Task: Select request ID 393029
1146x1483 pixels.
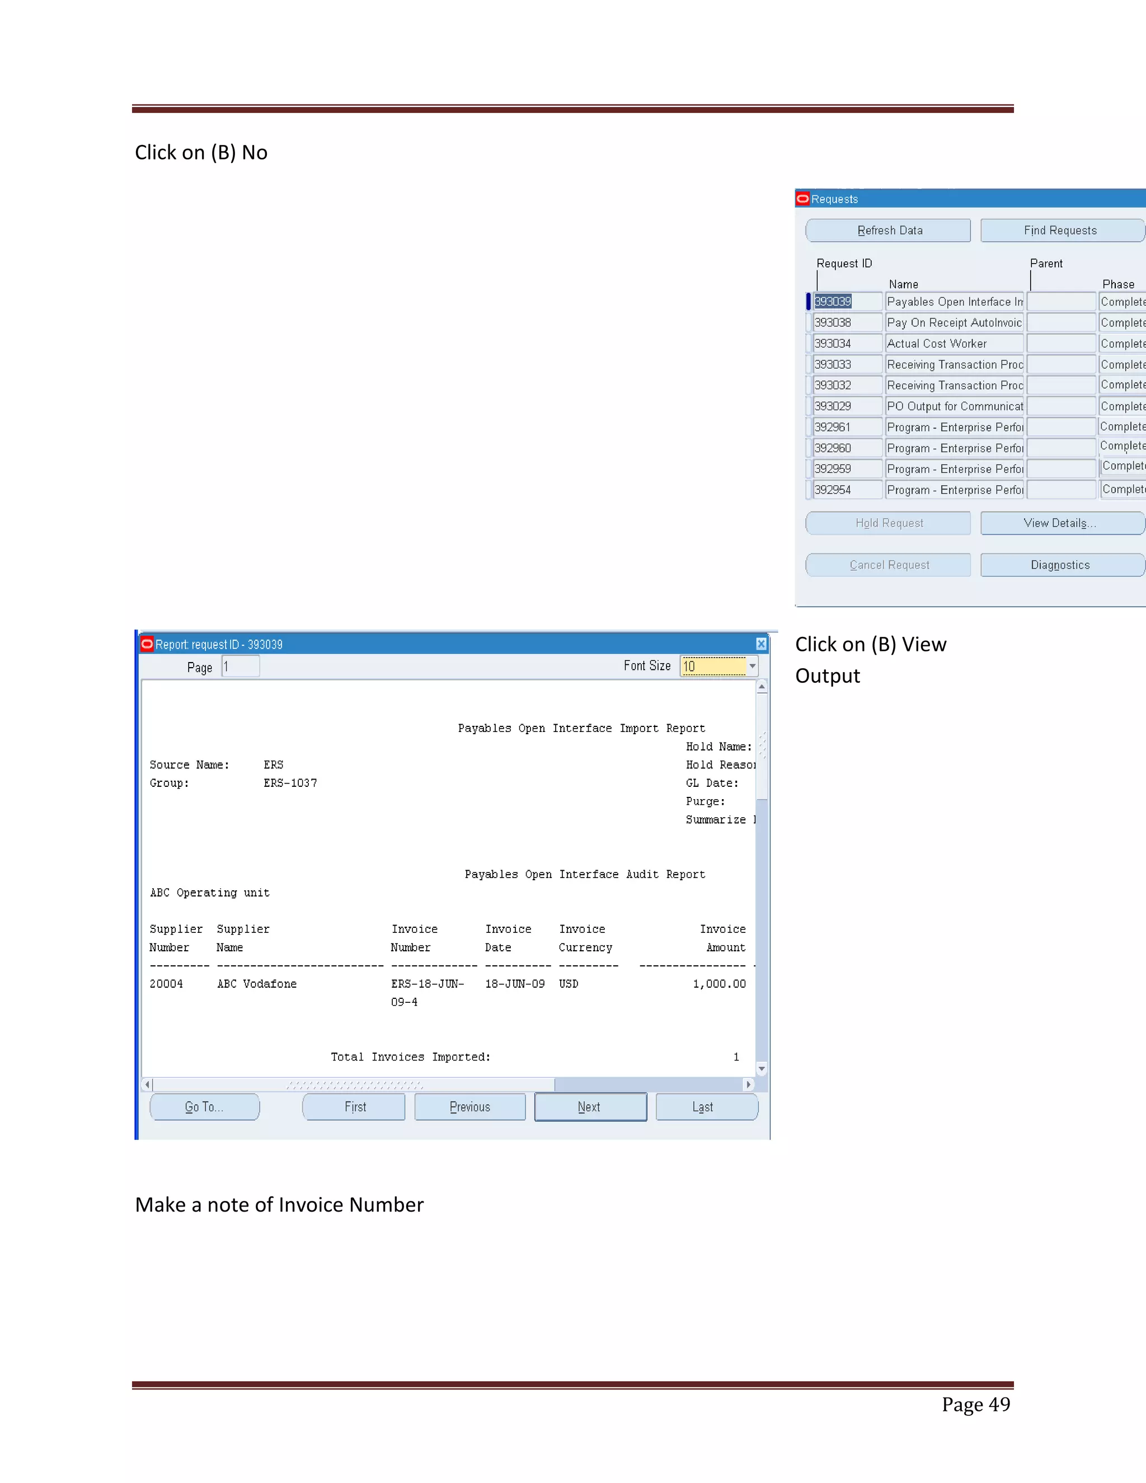Action: (x=848, y=406)
